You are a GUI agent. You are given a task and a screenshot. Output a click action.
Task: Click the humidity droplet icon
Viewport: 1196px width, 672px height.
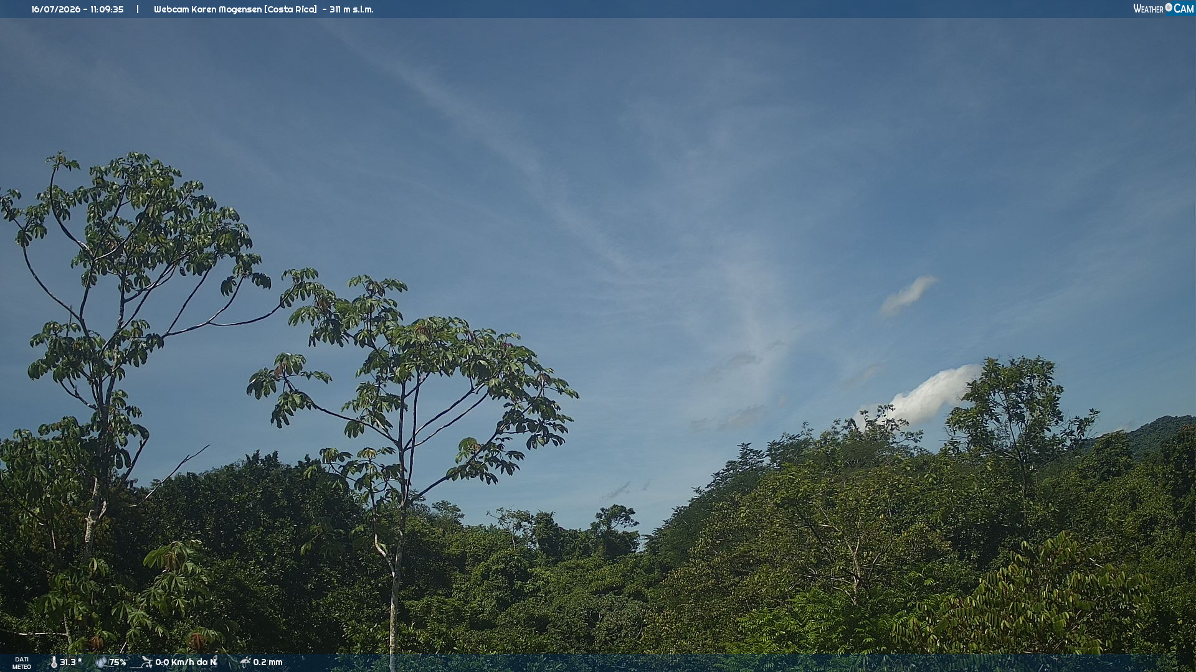102,663
